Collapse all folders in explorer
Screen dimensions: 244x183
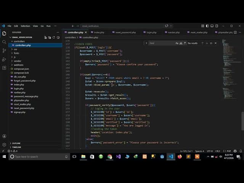[58, 37]
